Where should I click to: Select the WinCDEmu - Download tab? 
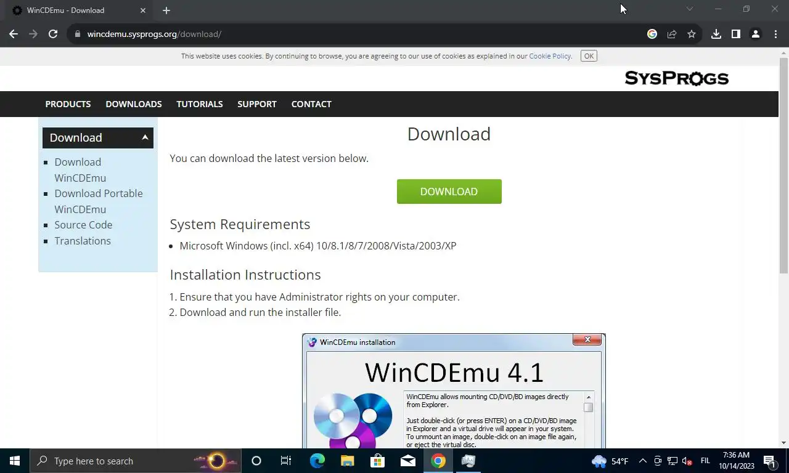(80, 10)
